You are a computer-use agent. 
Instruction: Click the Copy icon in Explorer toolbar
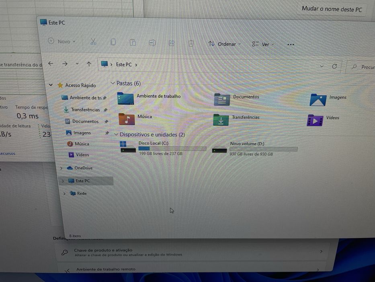coord(113,42)
